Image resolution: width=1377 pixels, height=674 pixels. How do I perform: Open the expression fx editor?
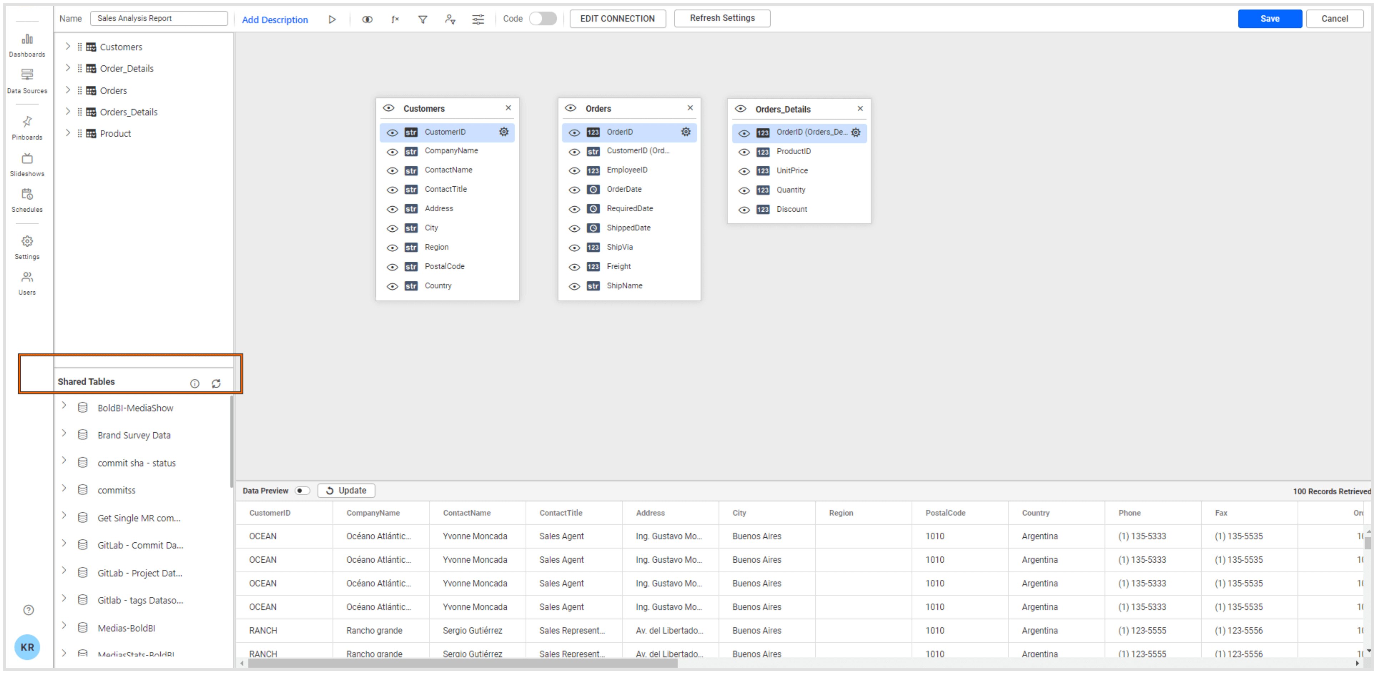click(395, 18)
